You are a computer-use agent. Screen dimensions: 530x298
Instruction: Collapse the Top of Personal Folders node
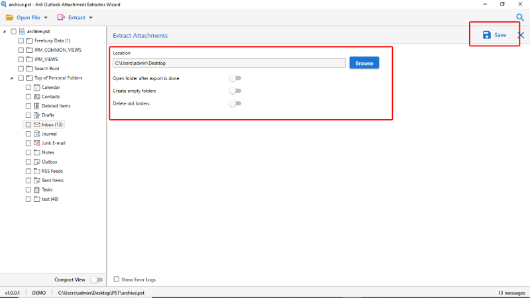(x=12, y=78)
